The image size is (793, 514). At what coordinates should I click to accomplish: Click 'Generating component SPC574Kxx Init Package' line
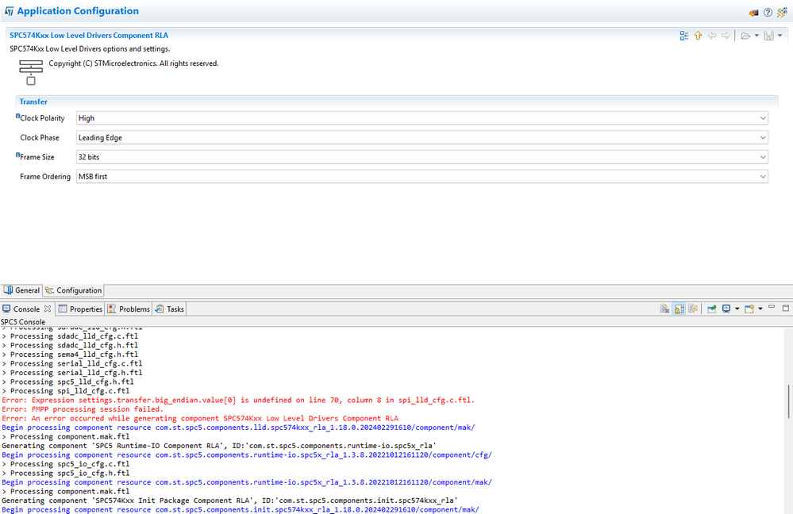pyautogui.click(x=229, y=501)
